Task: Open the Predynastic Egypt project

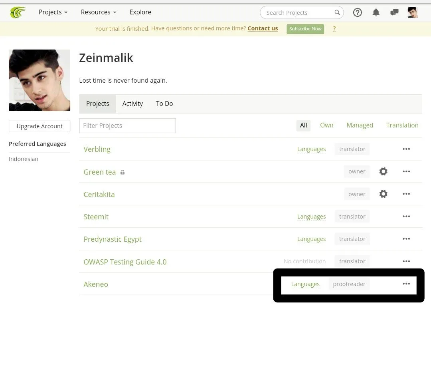Action: tap(113, 239)
